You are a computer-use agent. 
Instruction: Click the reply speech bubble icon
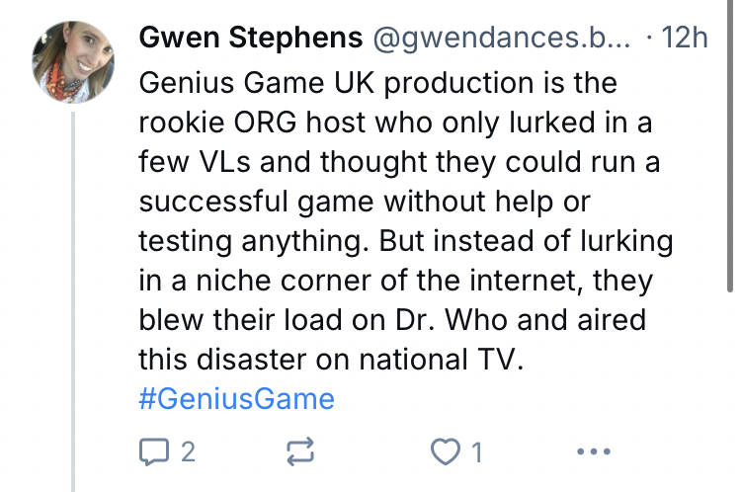coord(152,451)
